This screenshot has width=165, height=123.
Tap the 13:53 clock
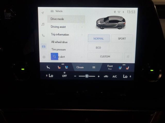pos(131,12)
